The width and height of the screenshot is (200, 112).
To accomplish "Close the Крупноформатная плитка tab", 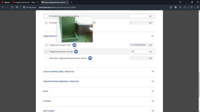I will pyautogui.click(x=67, y=2).
